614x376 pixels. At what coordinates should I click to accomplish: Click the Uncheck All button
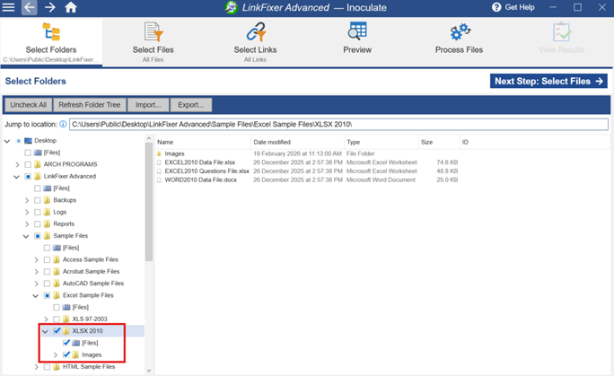pyautogui.click(x=28, y=105)
